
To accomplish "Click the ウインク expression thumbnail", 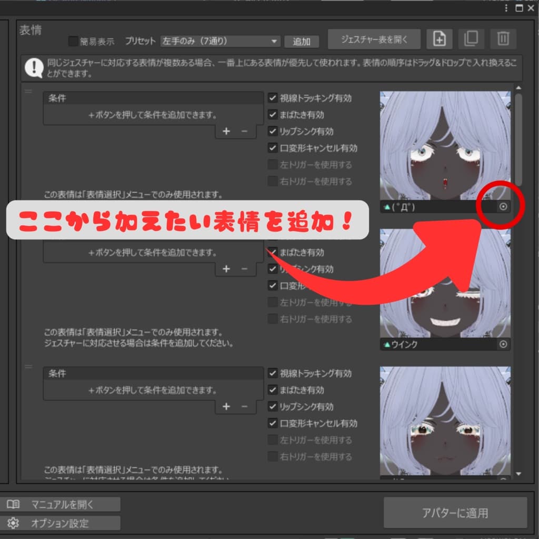I will (x=445, y=284).
